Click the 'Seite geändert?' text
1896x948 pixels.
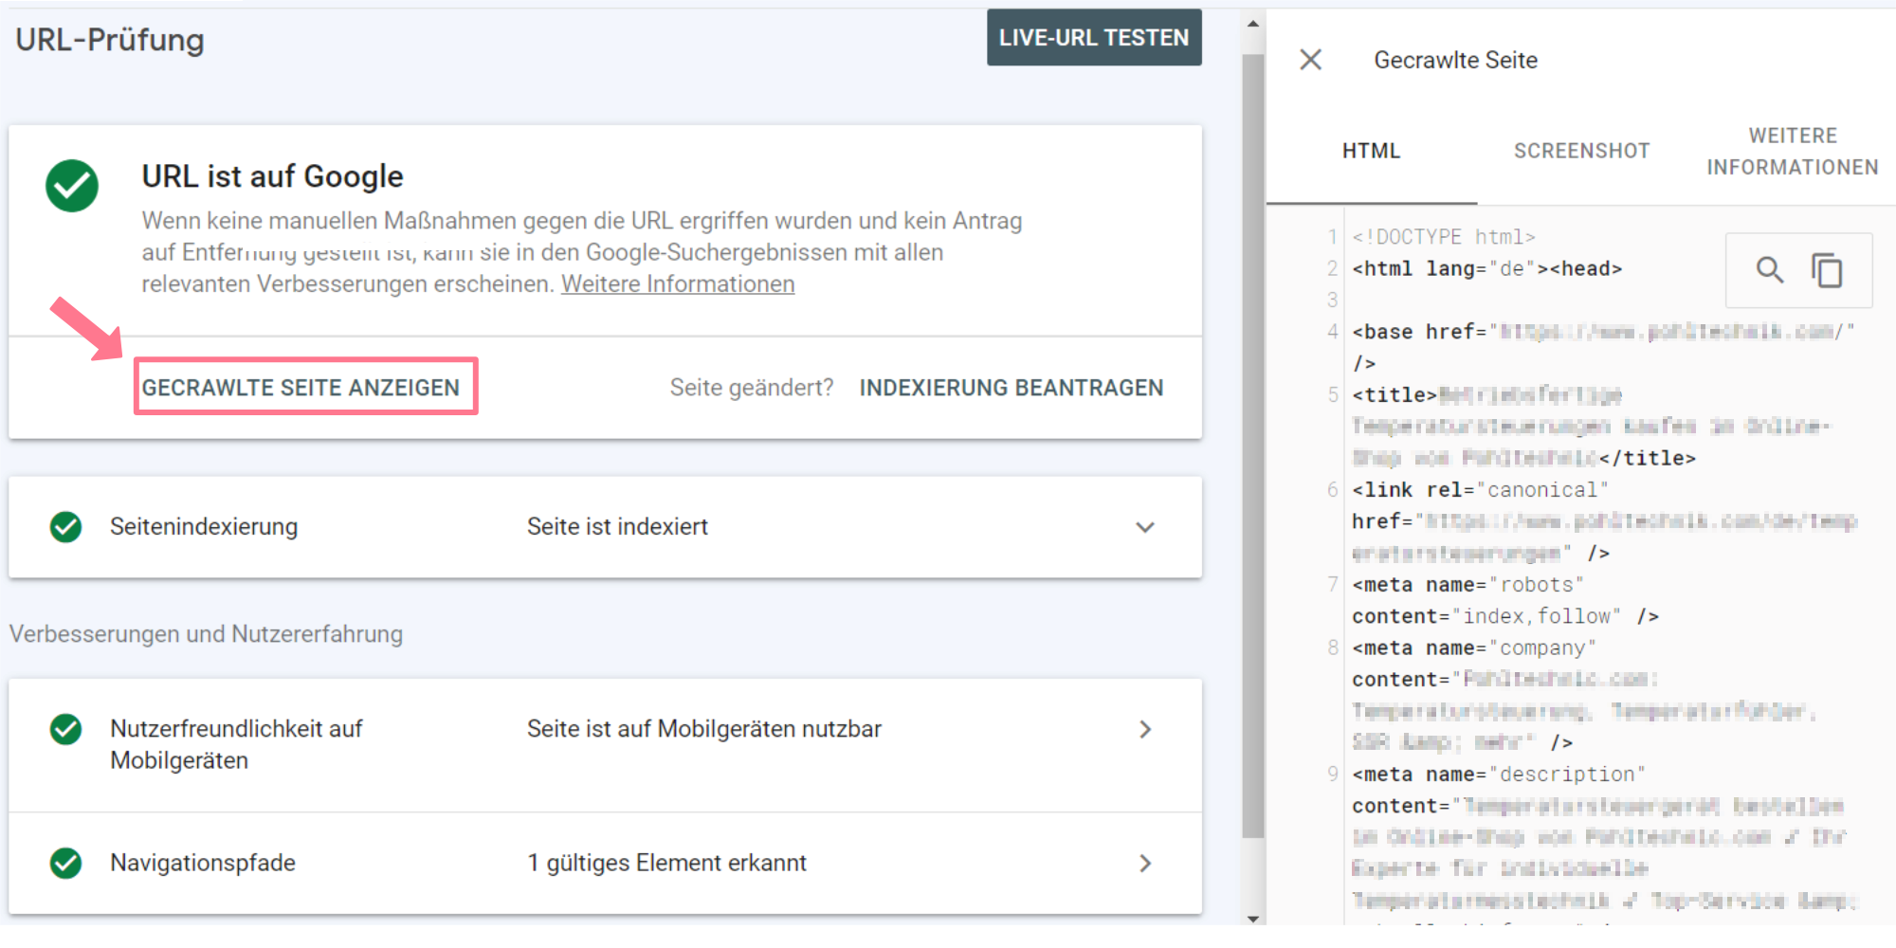tap(752, 388)
